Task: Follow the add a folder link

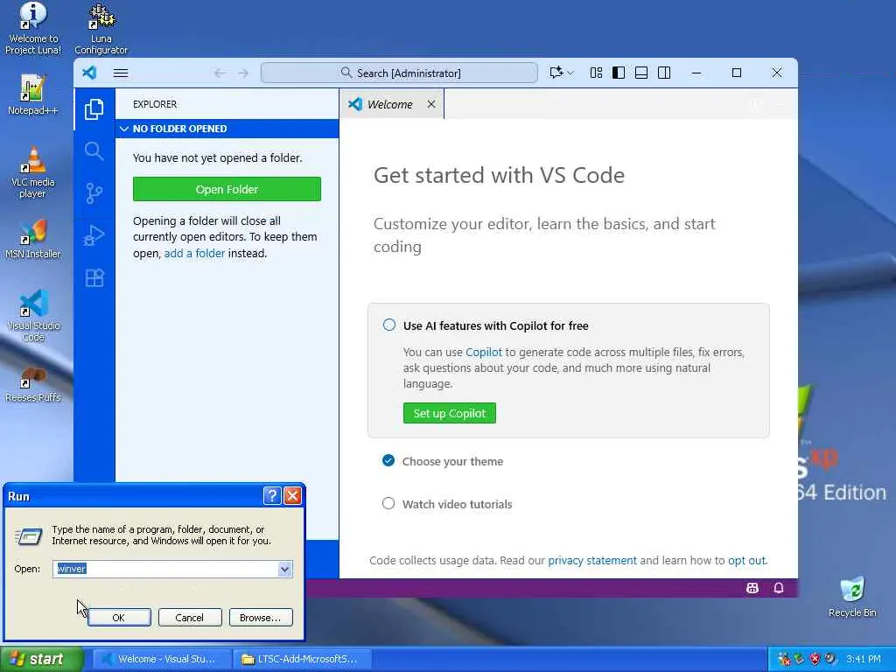Action: pos(194,253)
